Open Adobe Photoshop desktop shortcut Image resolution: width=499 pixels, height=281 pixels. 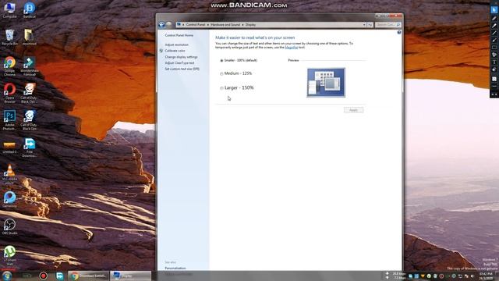(9, 120)
